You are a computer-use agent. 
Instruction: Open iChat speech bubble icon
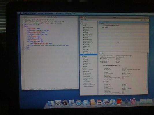click(85, 103)
